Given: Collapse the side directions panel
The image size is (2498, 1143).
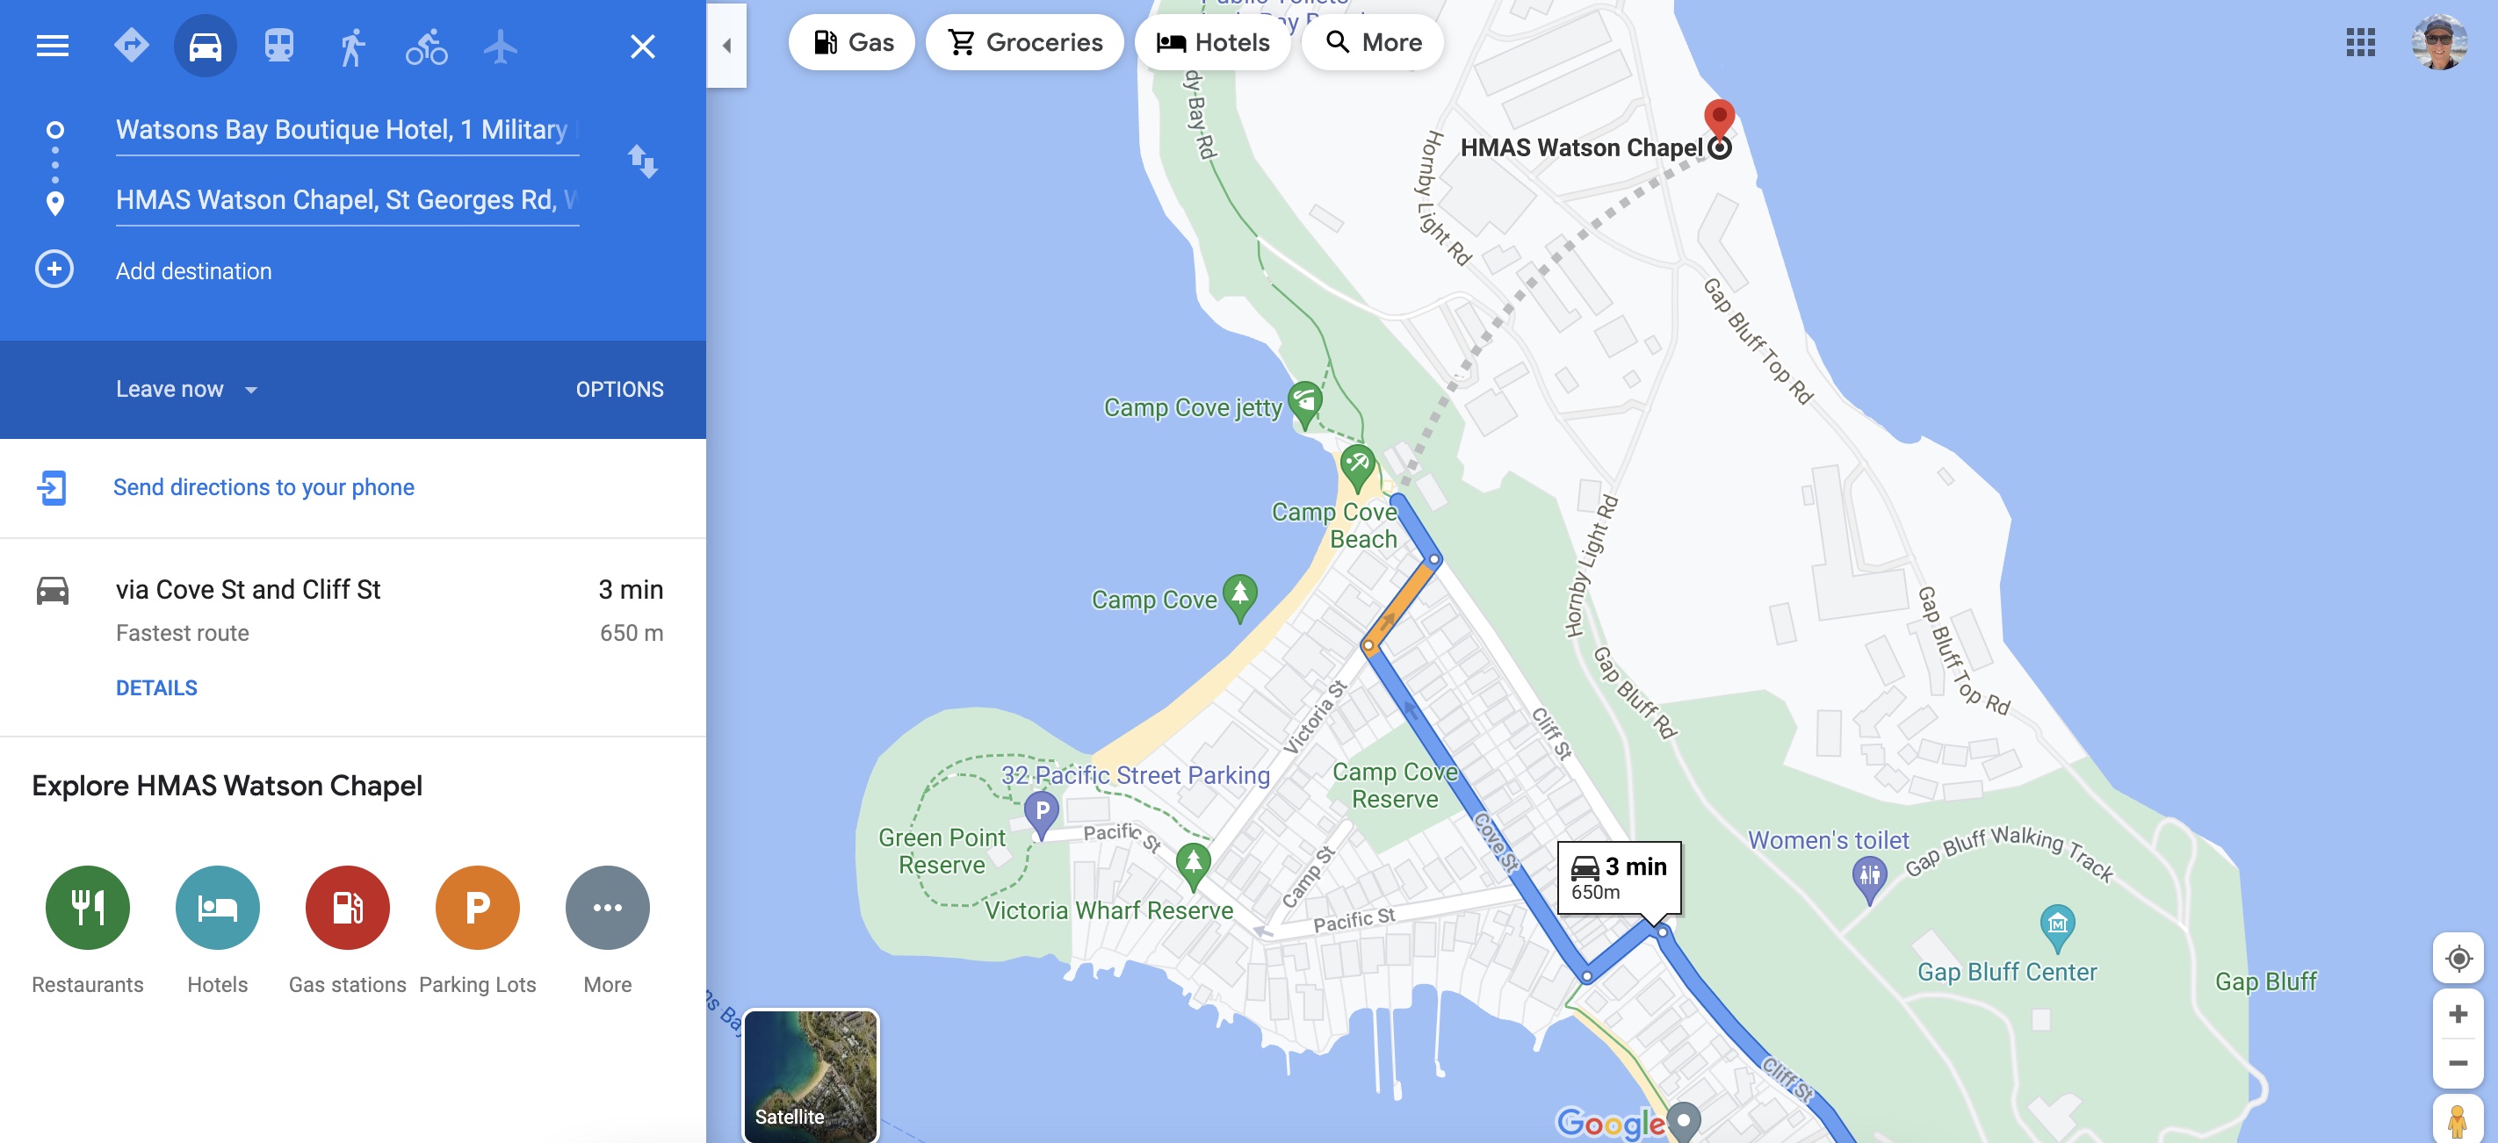Looking at the screenshot, I should click(726, 46).
